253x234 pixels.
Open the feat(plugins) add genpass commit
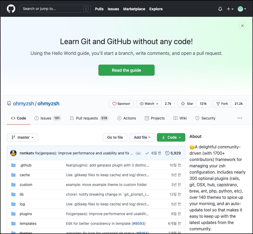click(107, 165)
